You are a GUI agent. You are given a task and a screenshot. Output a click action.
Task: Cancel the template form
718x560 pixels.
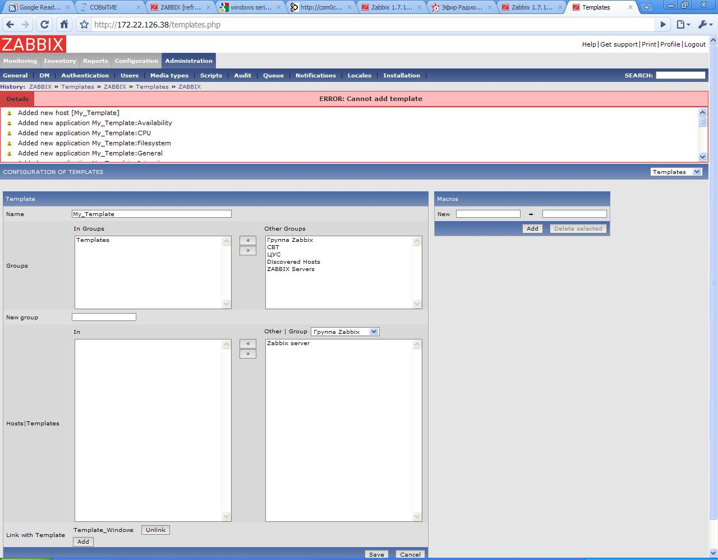410,554
